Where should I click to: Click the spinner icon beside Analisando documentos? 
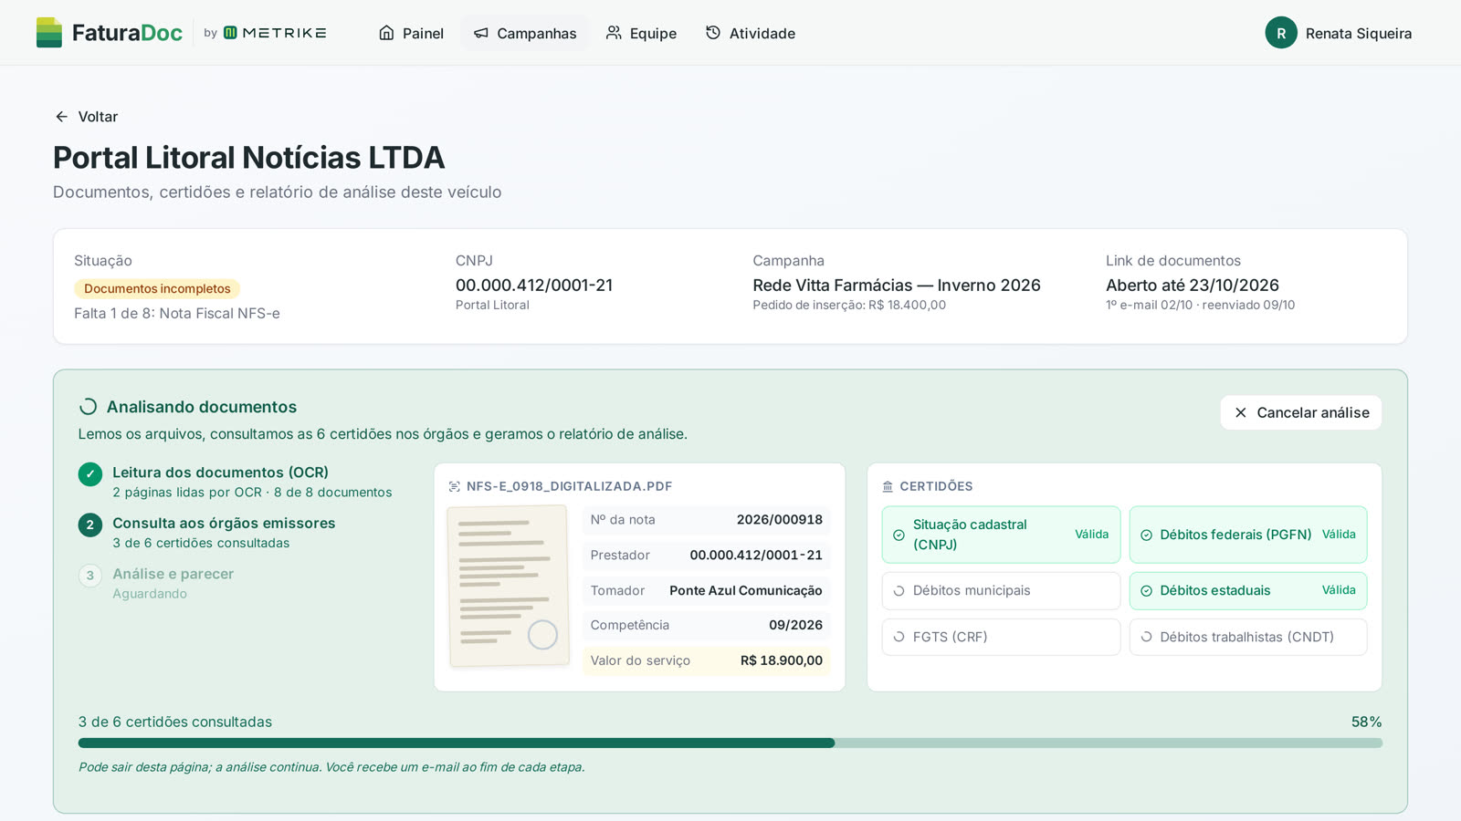coord(89,407)
